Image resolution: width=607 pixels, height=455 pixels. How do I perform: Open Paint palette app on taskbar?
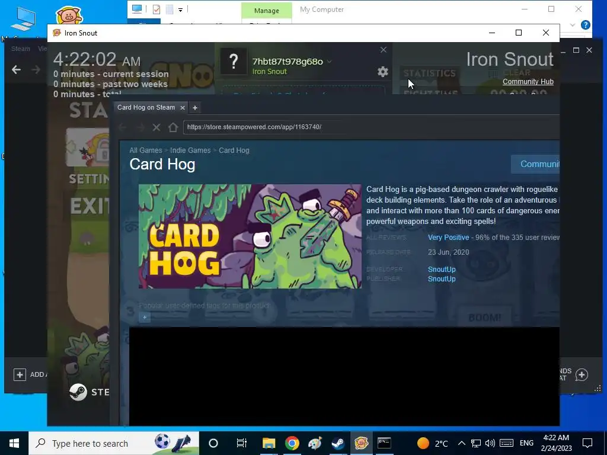[x=315, y=443]
